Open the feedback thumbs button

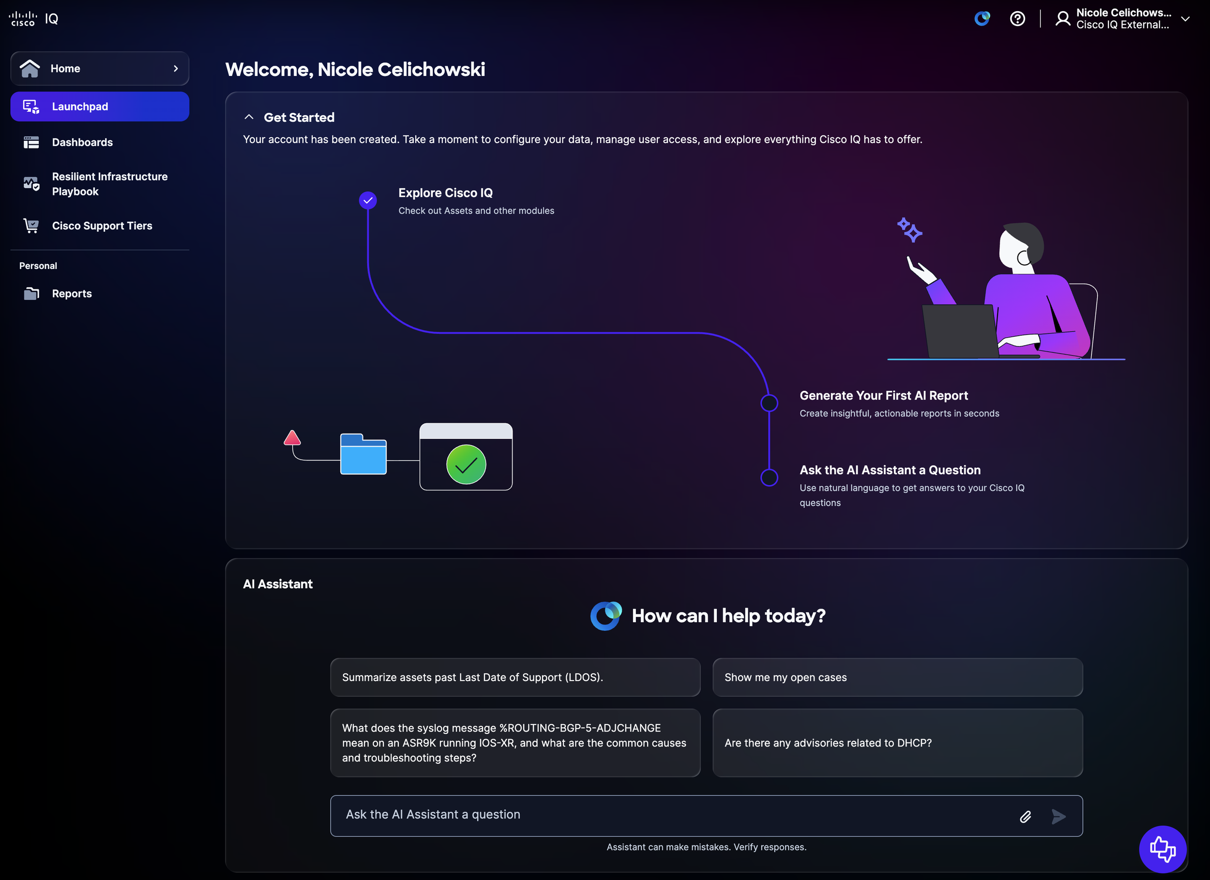1163,849
